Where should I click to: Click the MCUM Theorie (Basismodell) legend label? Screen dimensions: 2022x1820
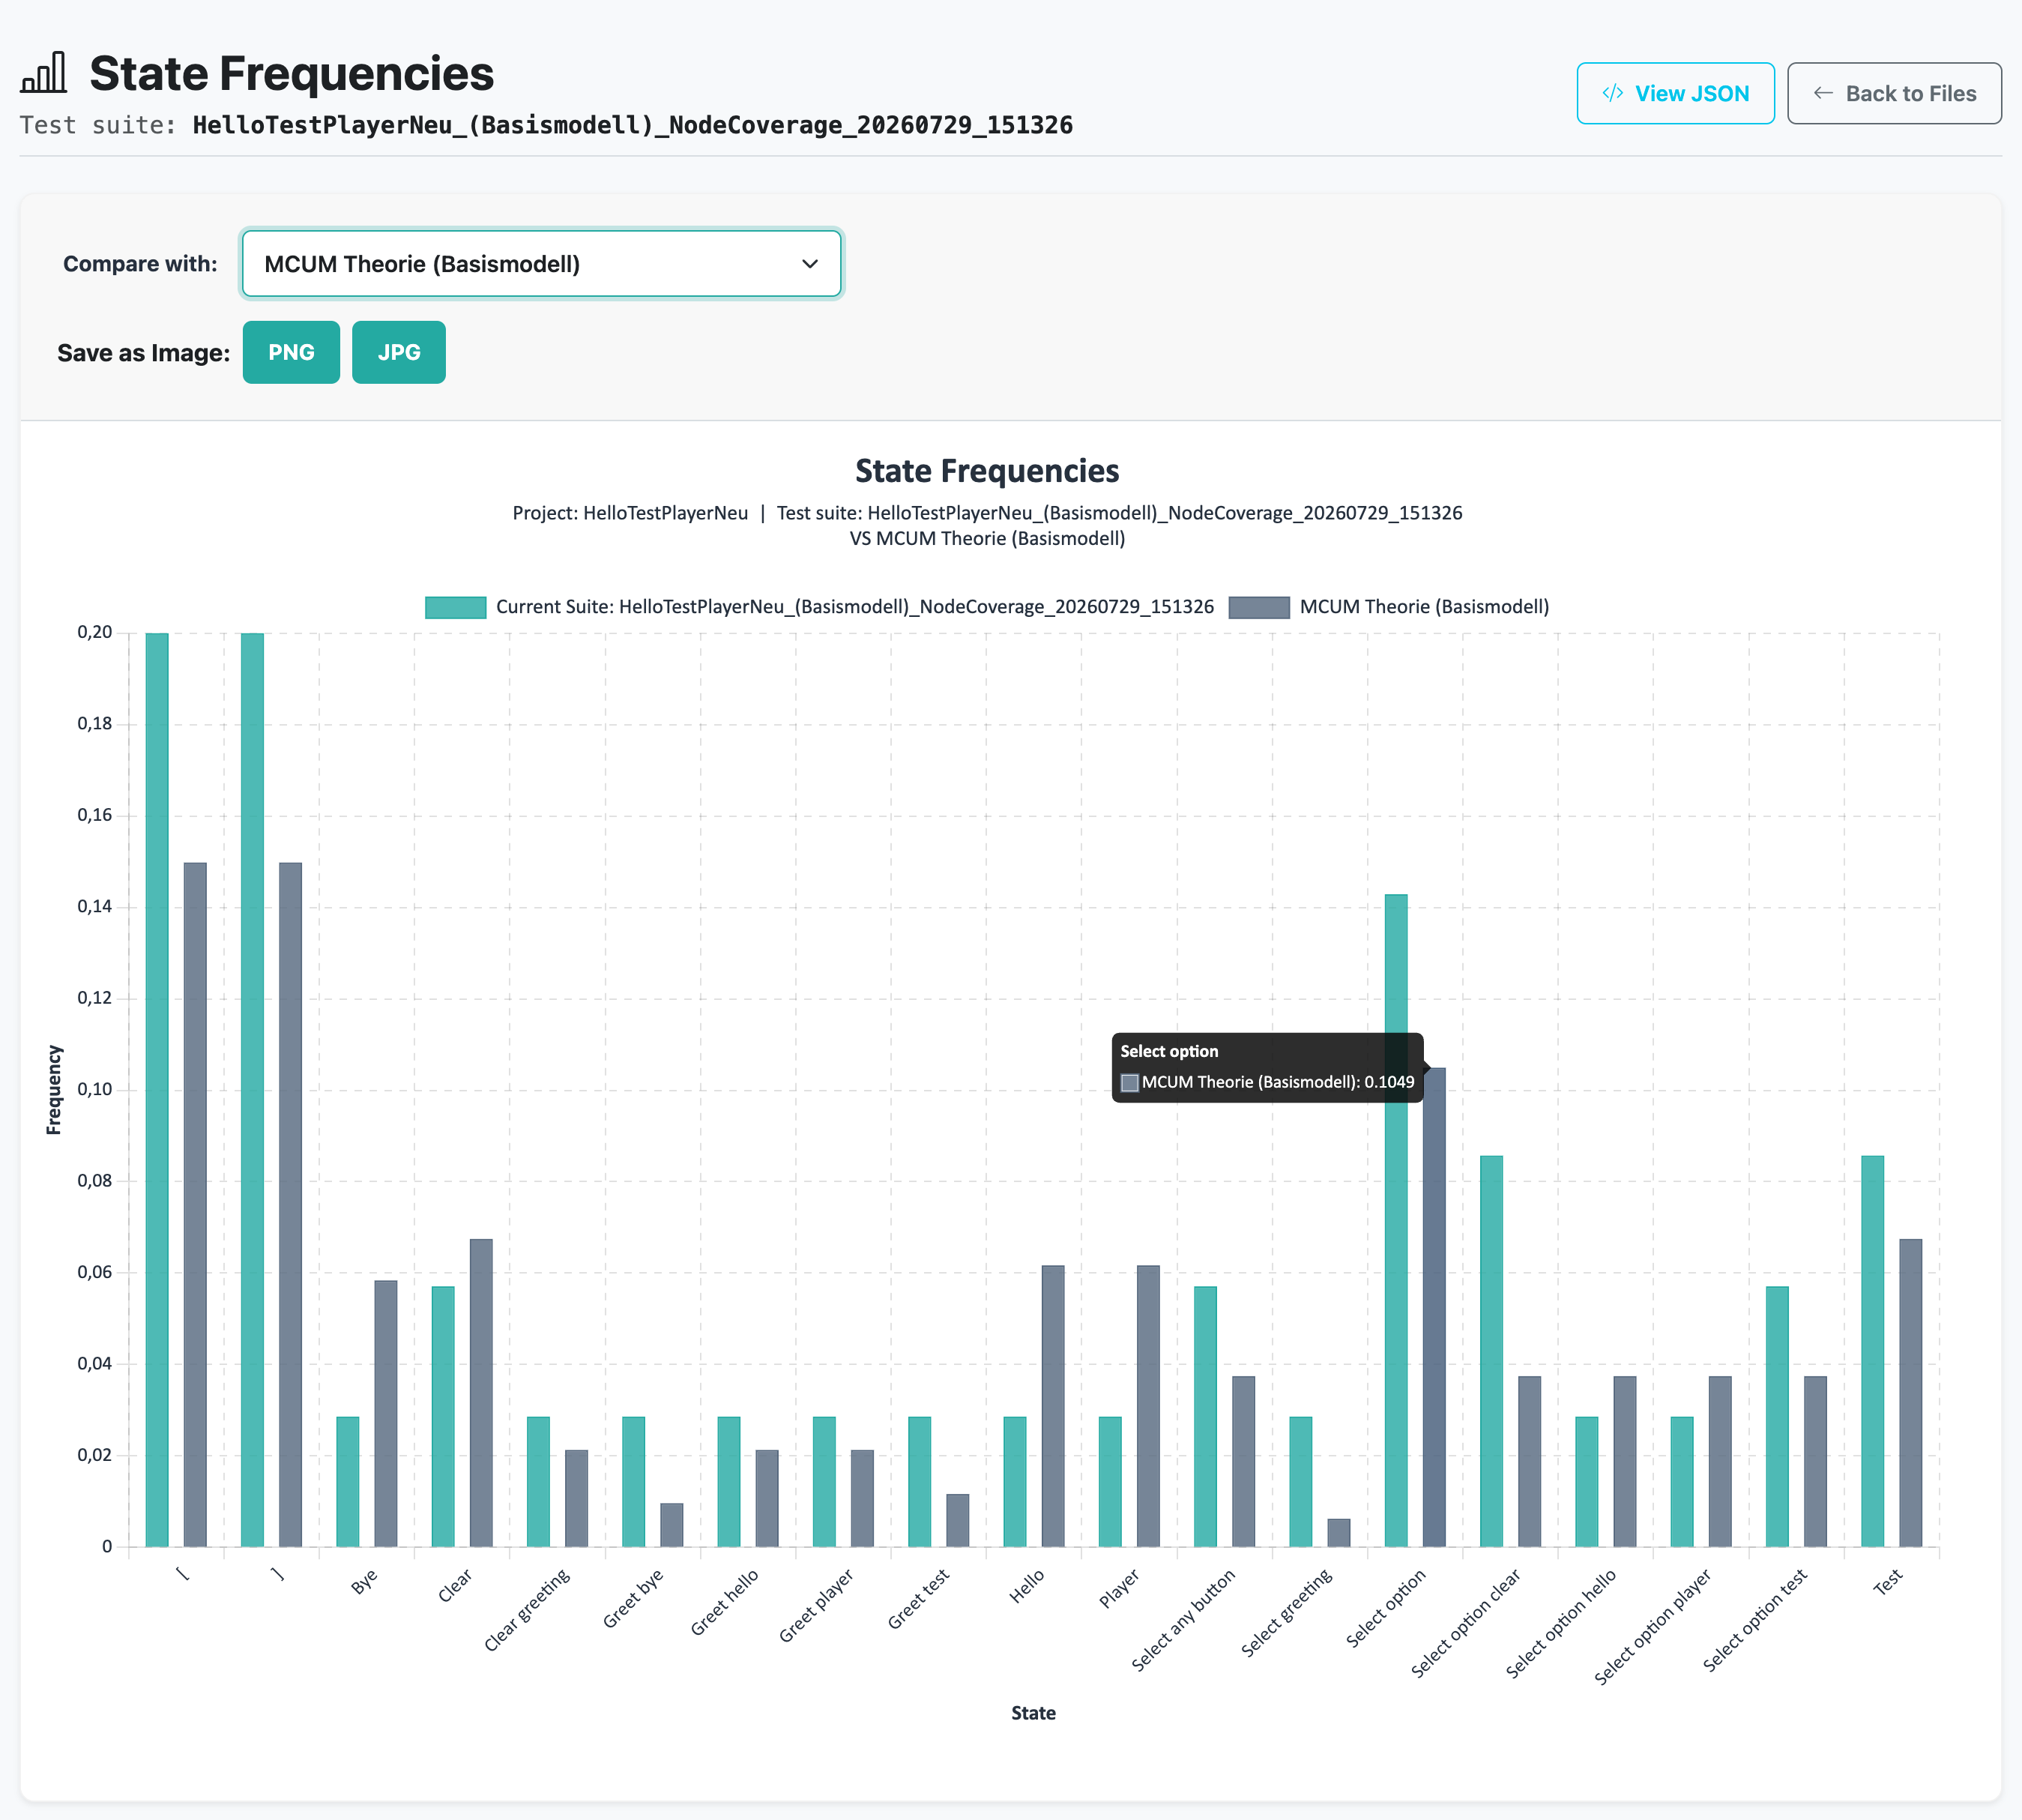pos(1424,607)
